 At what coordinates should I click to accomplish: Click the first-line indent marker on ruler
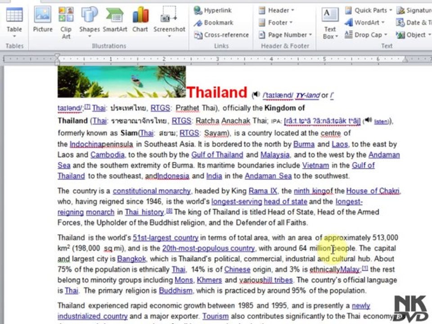[x=57, y=56]
